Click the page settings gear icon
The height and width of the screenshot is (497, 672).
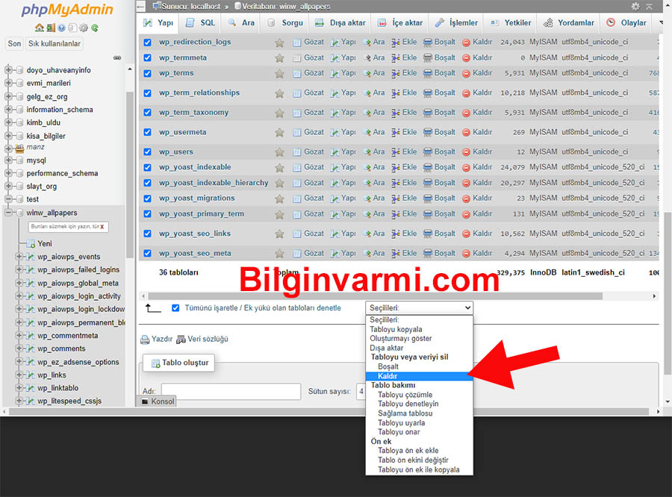click(635, 7)
